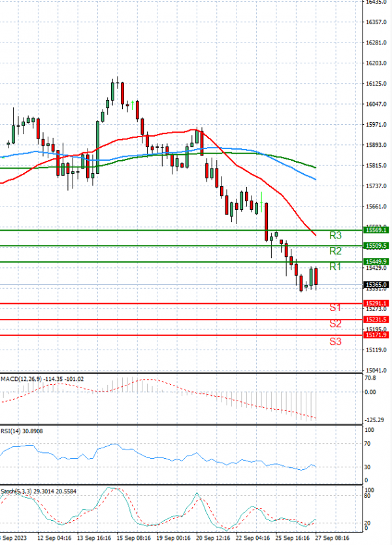Click the 15041.0 price axis value

point(376,371)
